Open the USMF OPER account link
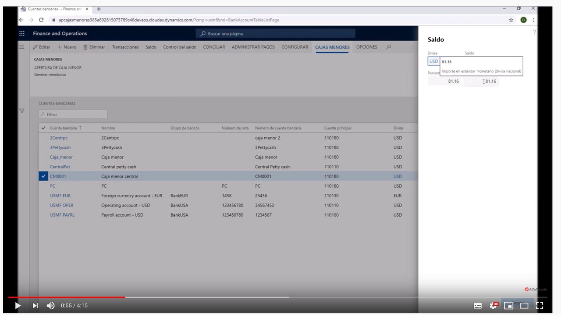This screenshot has height=315, width=561. click(62, 205)
